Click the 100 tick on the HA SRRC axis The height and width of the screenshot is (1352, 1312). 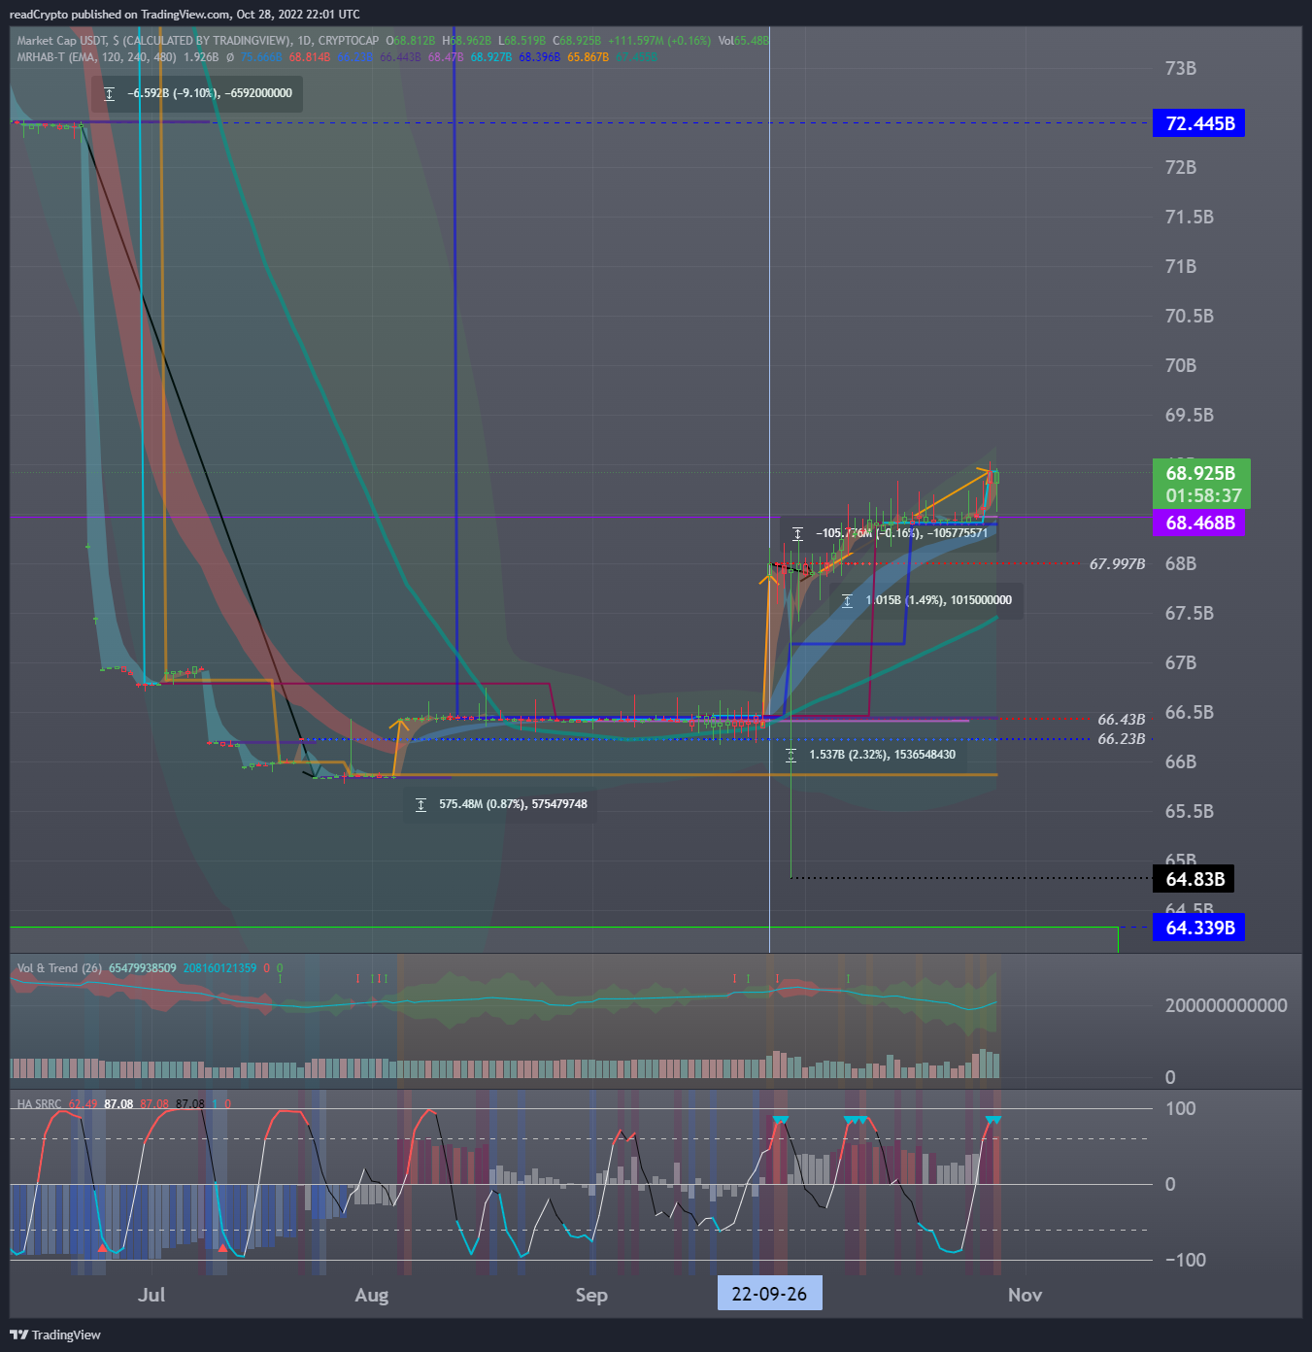[1181, 1108]
